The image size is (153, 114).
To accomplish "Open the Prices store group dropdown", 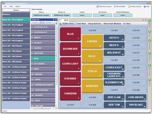I will (x=41, y=15).
